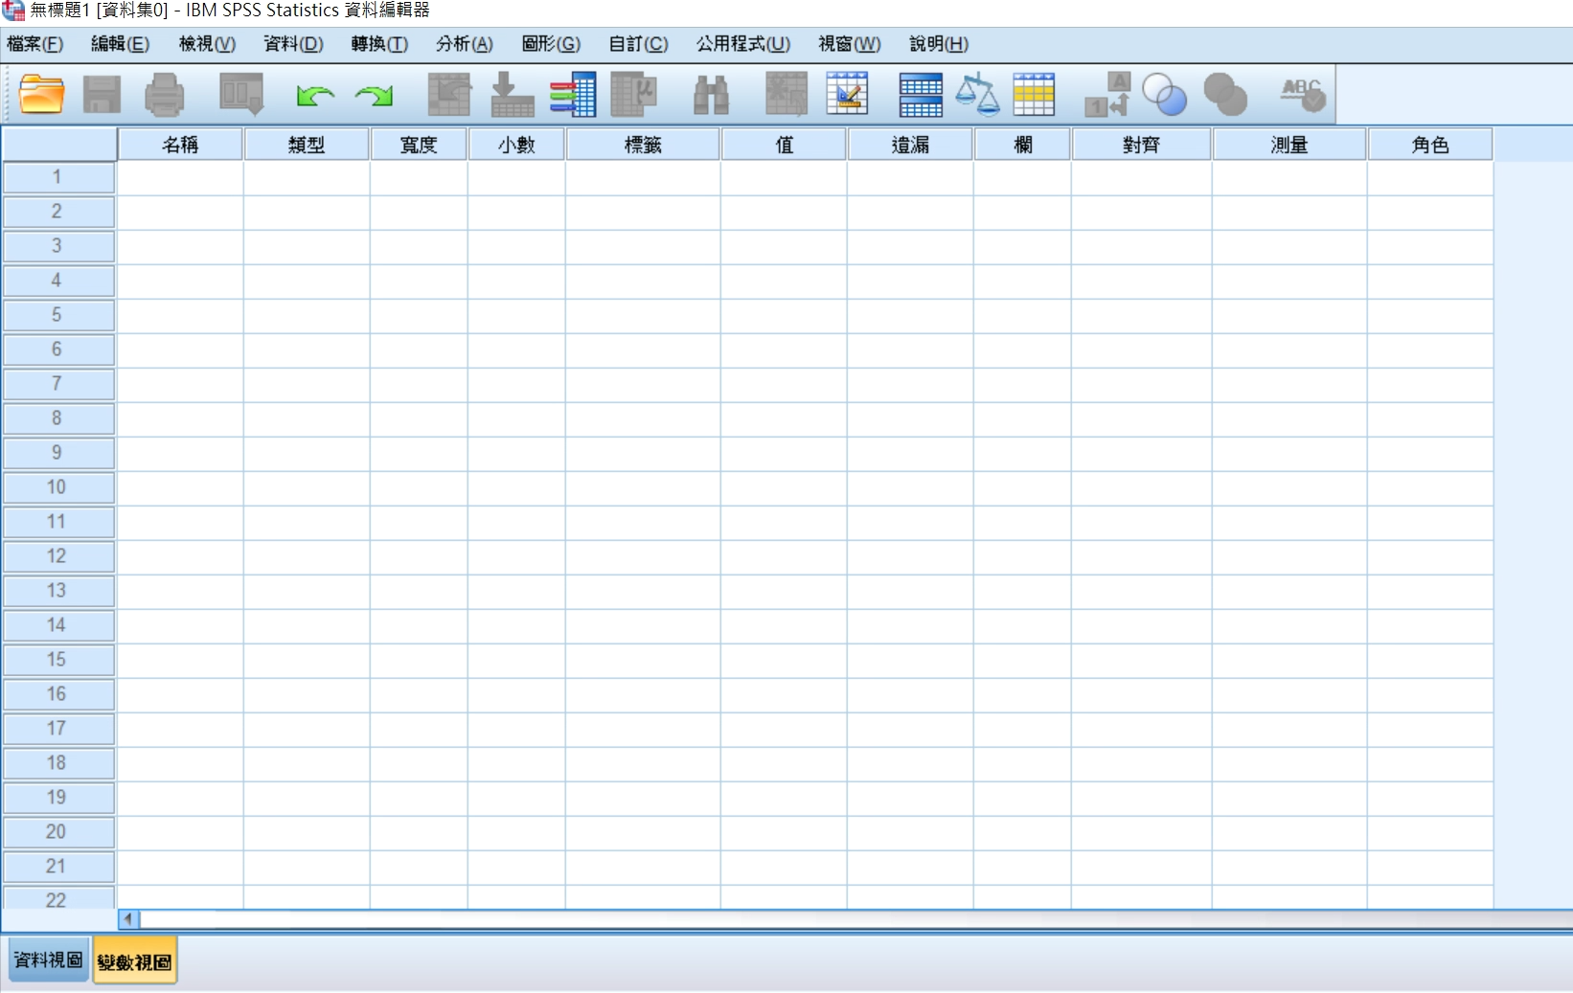The image size is (1573, 993).
Task: Open Find with the binoculars icon
Action: [x=711, y=96]
